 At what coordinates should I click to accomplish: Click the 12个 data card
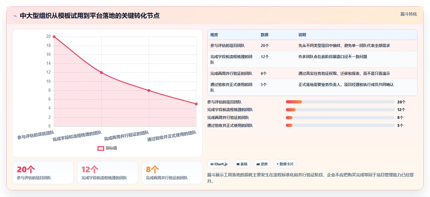pos(107,173)
